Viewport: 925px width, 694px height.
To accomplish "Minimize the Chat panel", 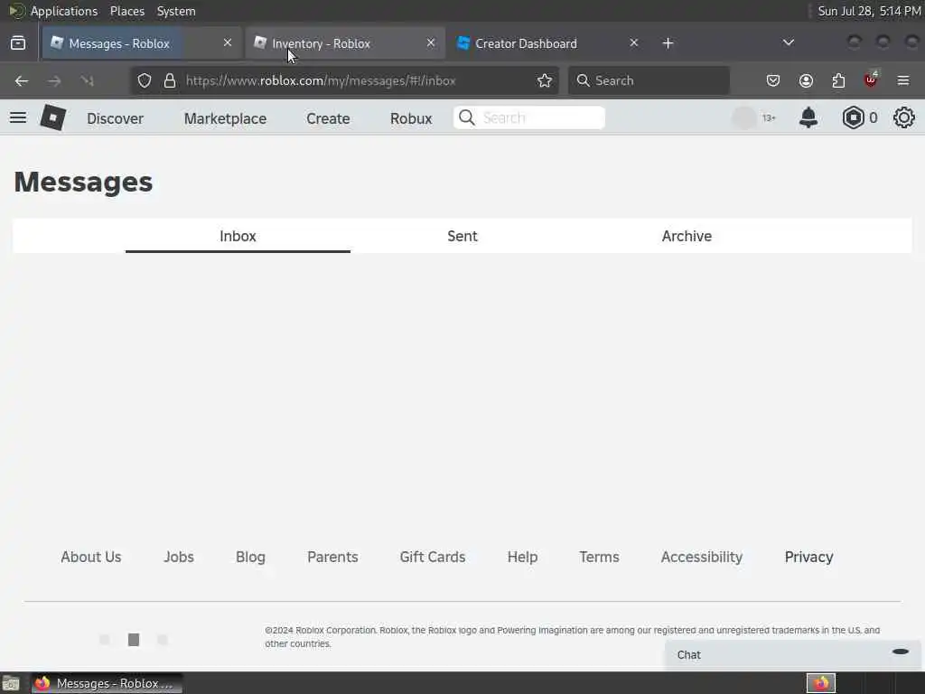I will tap(901, 652).
